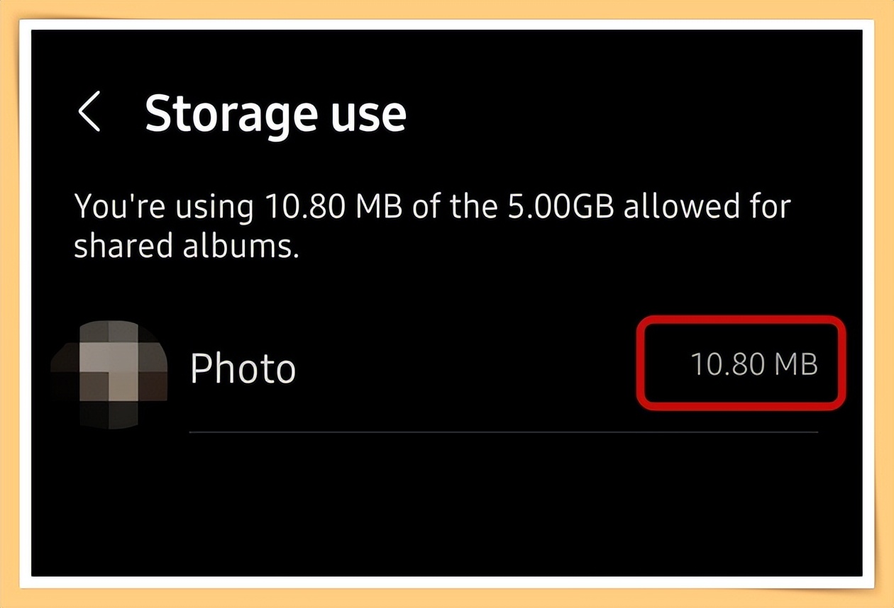Click the word "using" in the description

point(215,208)
